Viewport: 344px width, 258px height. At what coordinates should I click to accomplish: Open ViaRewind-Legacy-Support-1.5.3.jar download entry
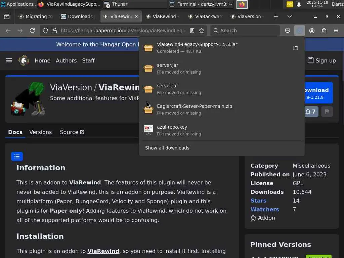coord(215,48)
